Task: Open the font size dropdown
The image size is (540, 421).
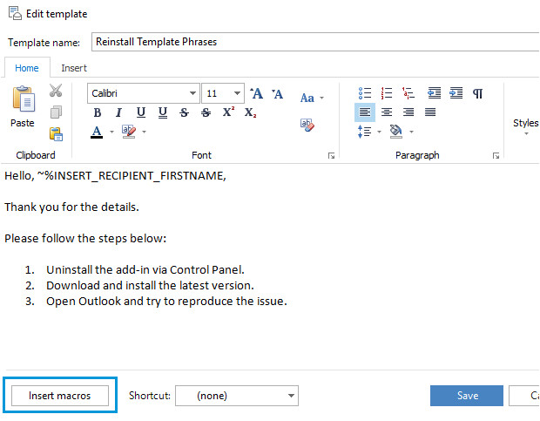Action: 238,93
